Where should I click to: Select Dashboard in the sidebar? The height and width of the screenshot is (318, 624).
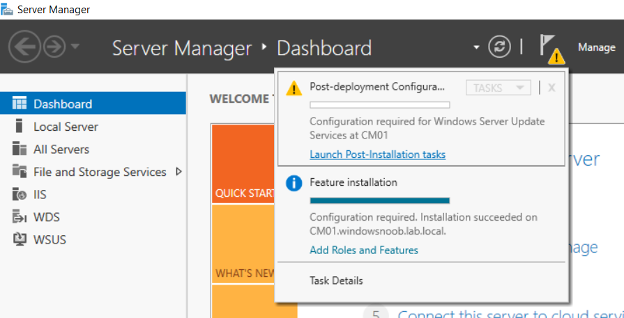pyautogui.click(x=93, y=103)
